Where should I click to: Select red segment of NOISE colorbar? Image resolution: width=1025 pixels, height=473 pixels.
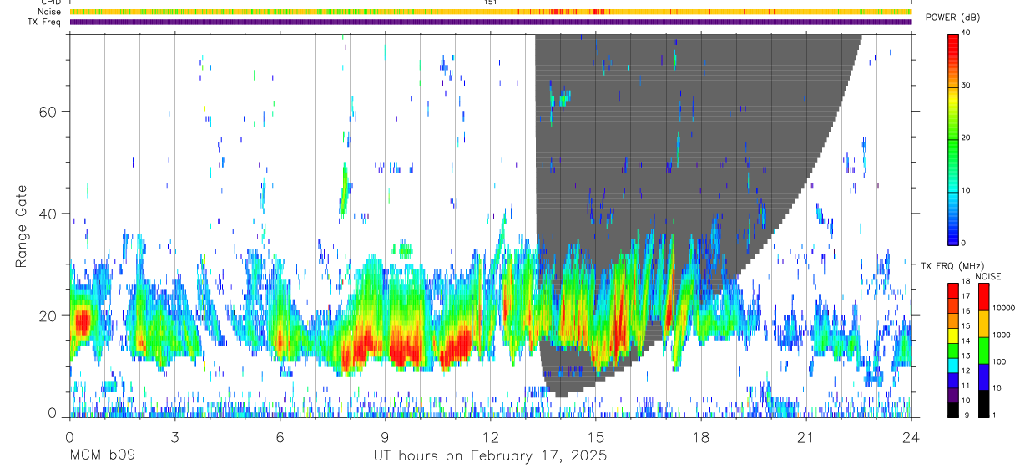click(984, 297)
